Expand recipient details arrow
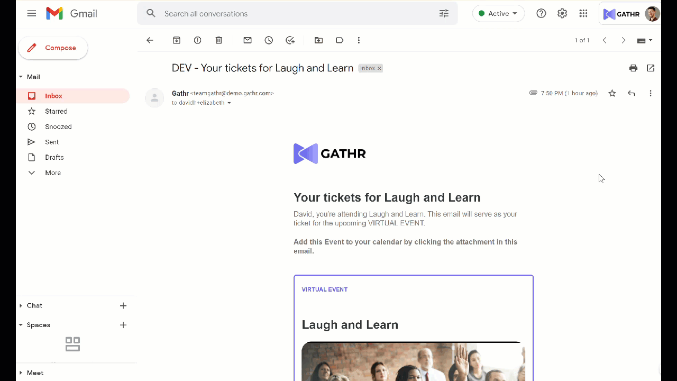The height and width of the screenshot is (381, 677). pos(229,103)
